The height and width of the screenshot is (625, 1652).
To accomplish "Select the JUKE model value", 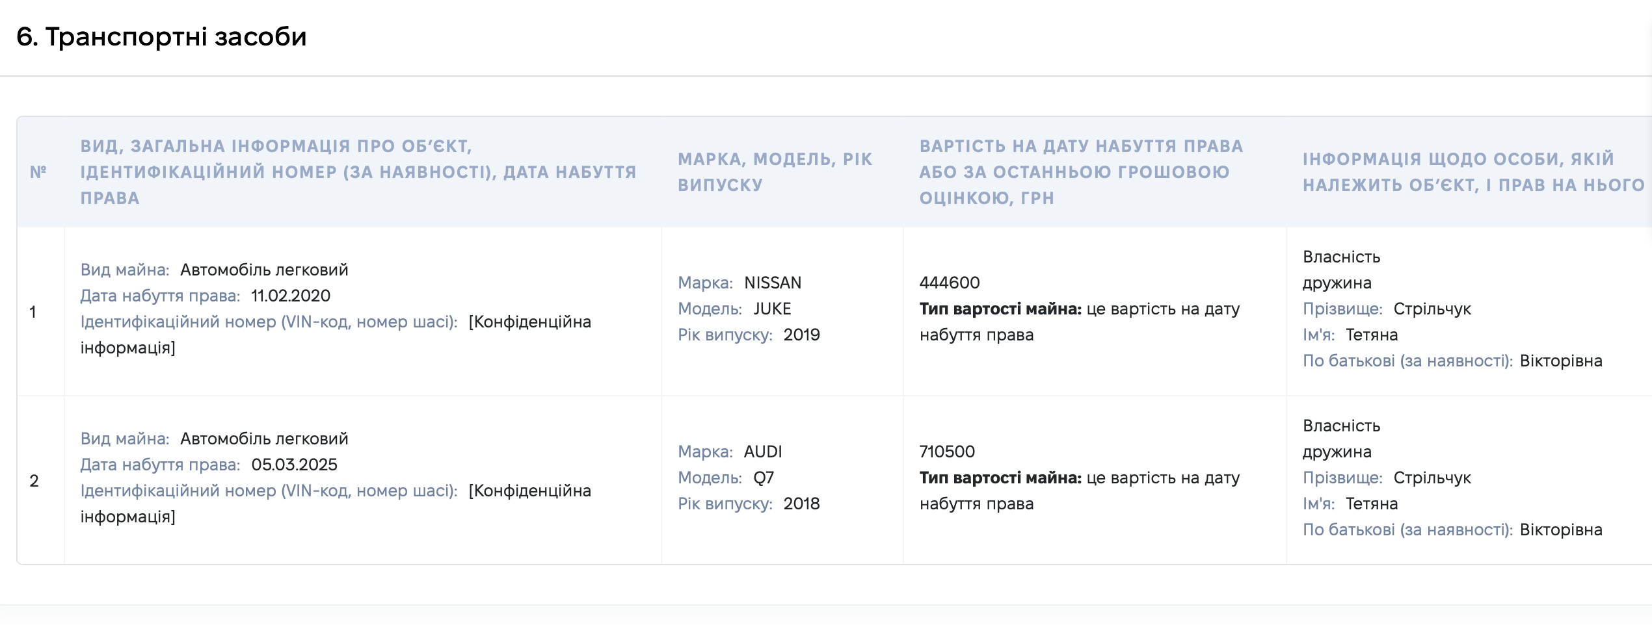I will point(772,309).
